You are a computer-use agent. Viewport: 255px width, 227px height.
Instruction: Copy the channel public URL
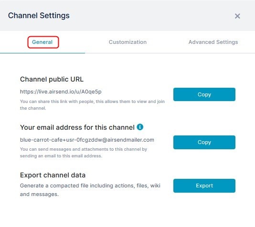click(204, 94)
